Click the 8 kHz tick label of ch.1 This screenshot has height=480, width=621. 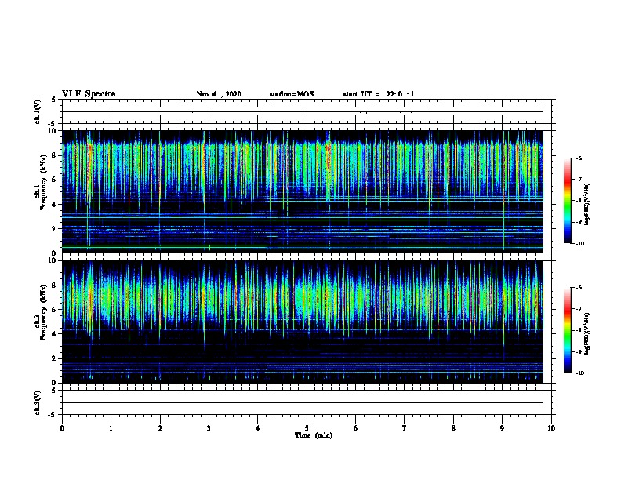[x=54, y=155]
